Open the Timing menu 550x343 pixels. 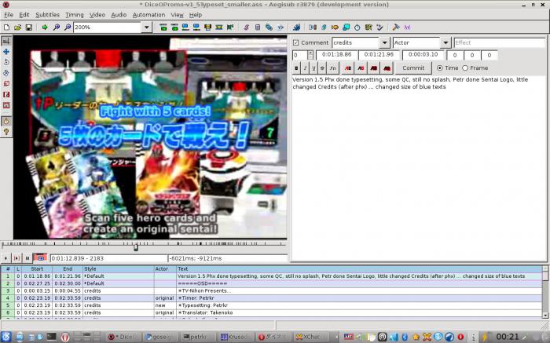coord(75,15)
